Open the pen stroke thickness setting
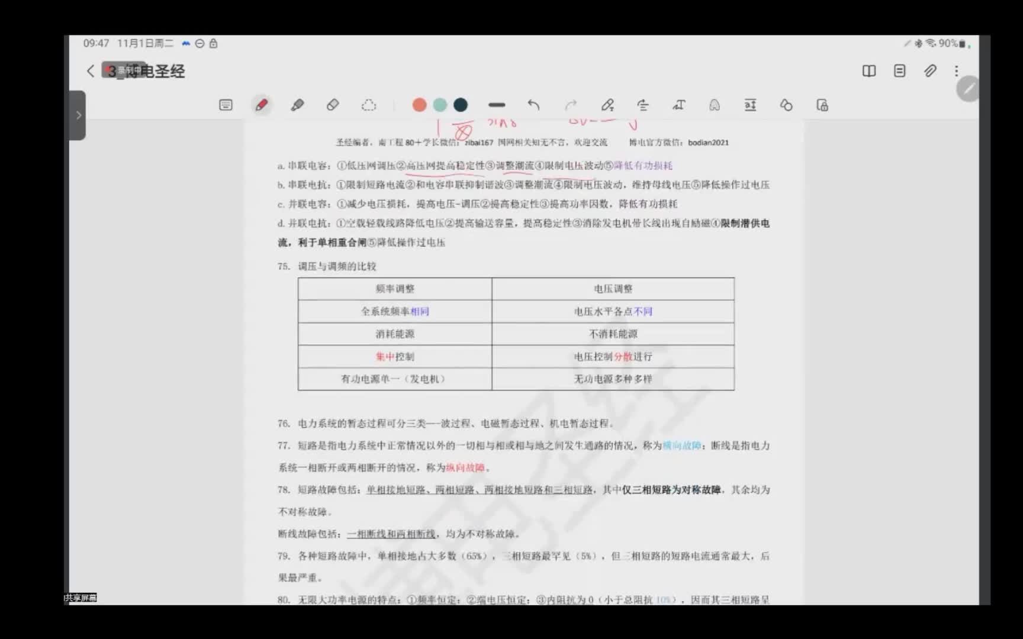 497,105
